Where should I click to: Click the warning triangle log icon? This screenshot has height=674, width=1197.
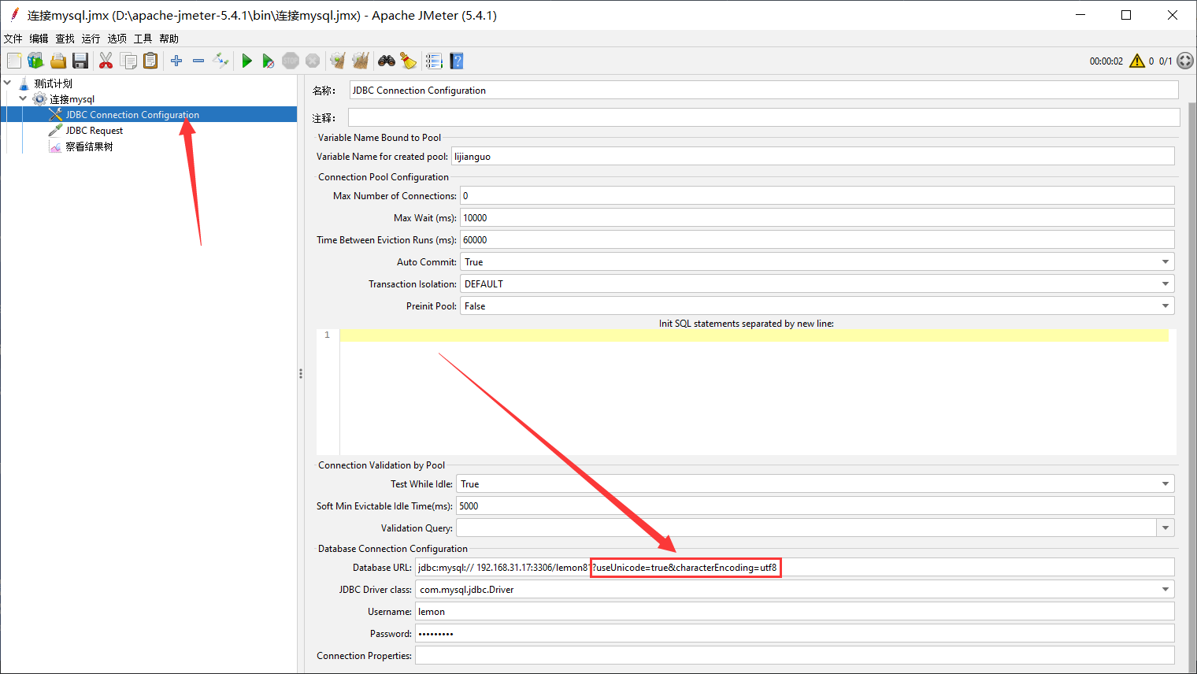pyautogui.click(x=1136, y=61)
